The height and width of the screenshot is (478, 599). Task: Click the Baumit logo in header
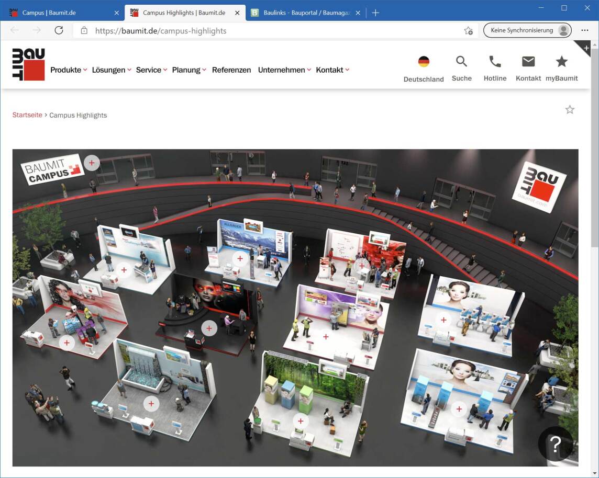28,64
